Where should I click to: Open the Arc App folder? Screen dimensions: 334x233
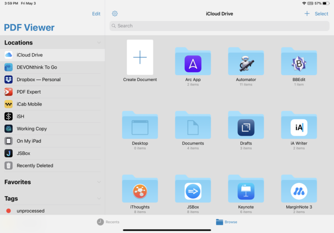coord(193,62)
